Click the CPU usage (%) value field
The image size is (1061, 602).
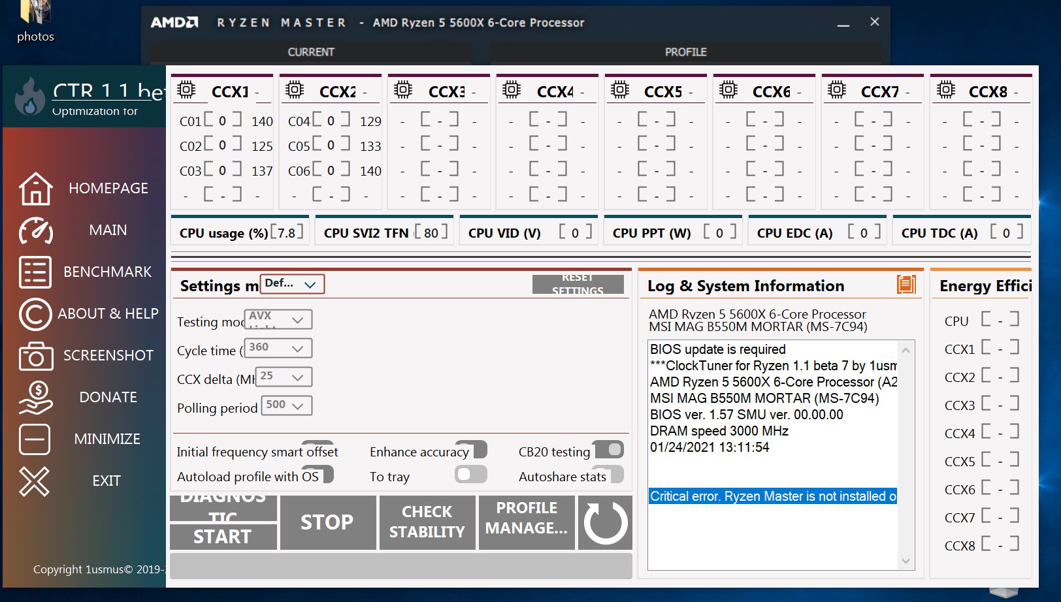click(x=286, y=232)
